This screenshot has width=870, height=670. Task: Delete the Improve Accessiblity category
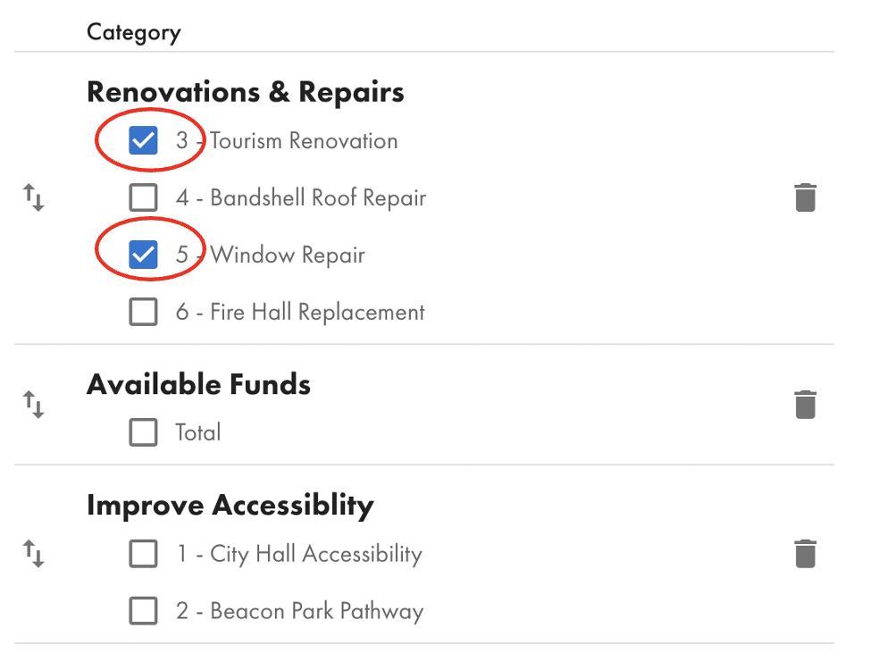pyautogui.click(x=805, y=554)
